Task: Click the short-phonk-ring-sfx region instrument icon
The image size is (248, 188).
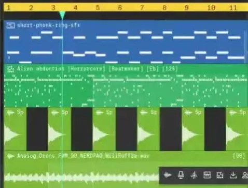Action: click(10, 26)
